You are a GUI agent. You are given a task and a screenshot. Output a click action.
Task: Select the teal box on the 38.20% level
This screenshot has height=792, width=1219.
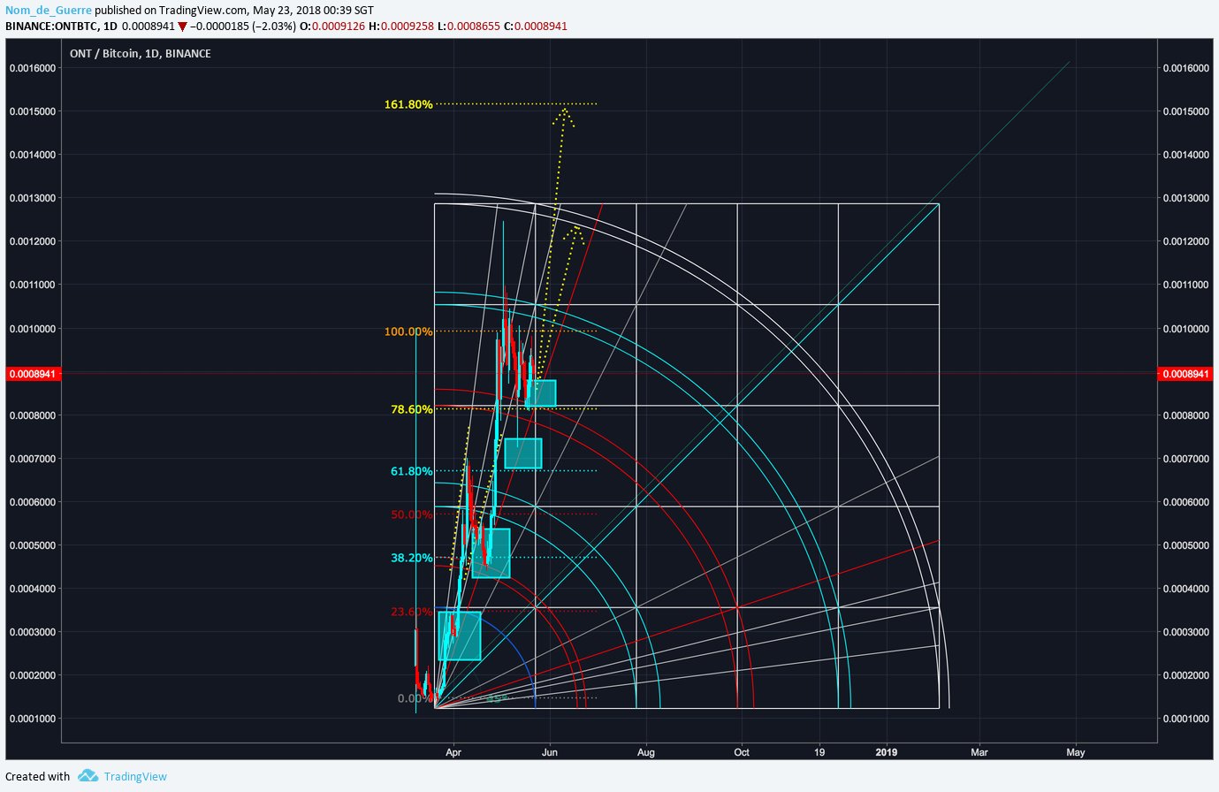click(491, 553)
